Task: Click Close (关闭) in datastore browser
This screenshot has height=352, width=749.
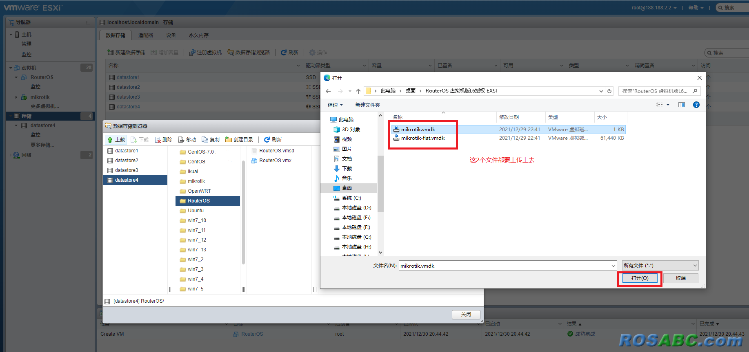Action: click(466, 315)
